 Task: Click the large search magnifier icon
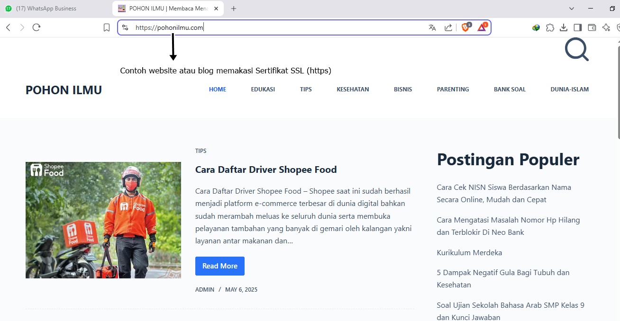(576, 49)
